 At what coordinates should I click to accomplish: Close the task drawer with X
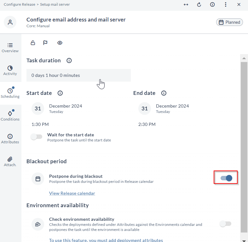(x=239, y=4)
